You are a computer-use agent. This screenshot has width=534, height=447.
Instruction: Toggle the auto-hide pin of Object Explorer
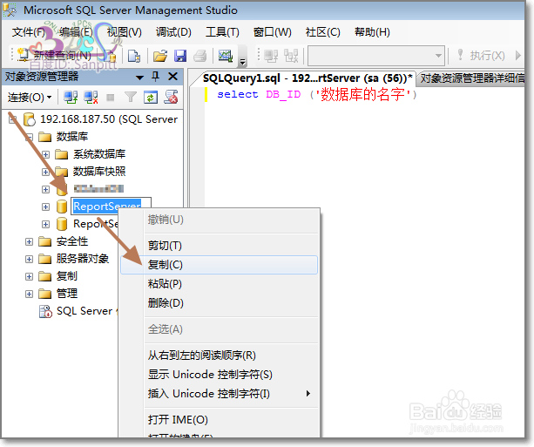156,77
